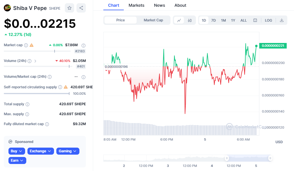Image resolution: width=294 pixels, height=171 pixels.
Task: Switch chart to Market Cap mode
Action: (x=153, y=20)
